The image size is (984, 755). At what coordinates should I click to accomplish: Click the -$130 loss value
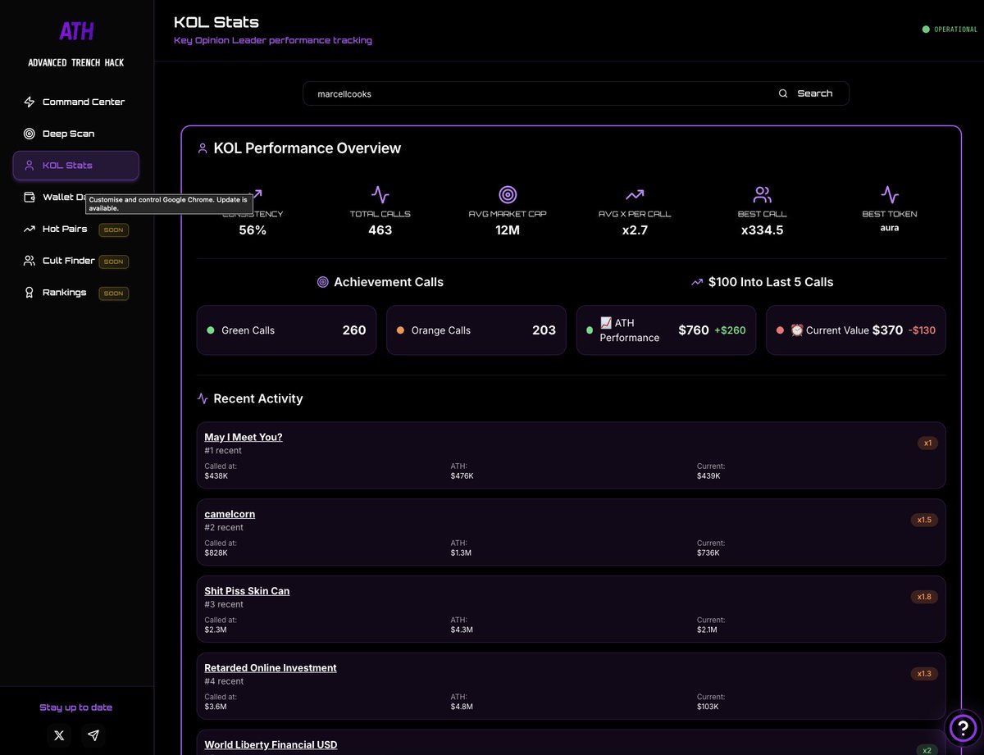[x=922, y=330]
